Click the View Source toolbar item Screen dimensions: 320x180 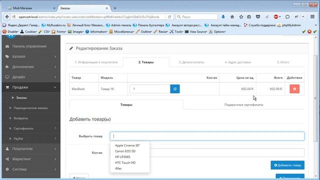tap(196, 31)
